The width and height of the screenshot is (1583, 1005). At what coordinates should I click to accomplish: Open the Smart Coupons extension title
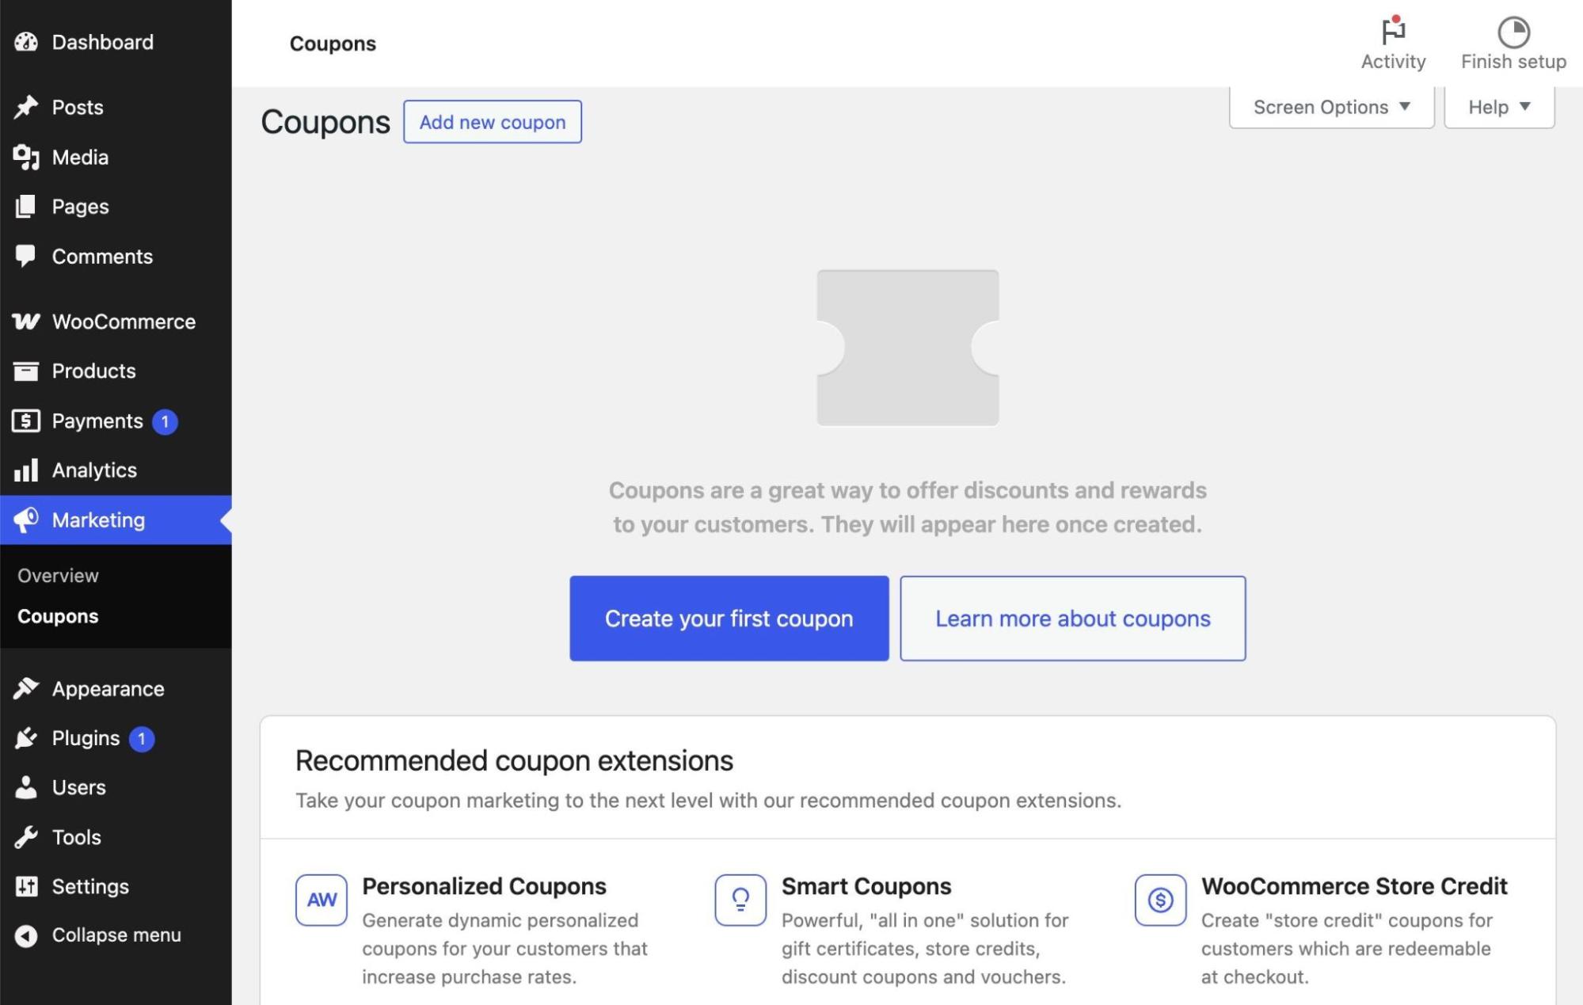[866, 886]
